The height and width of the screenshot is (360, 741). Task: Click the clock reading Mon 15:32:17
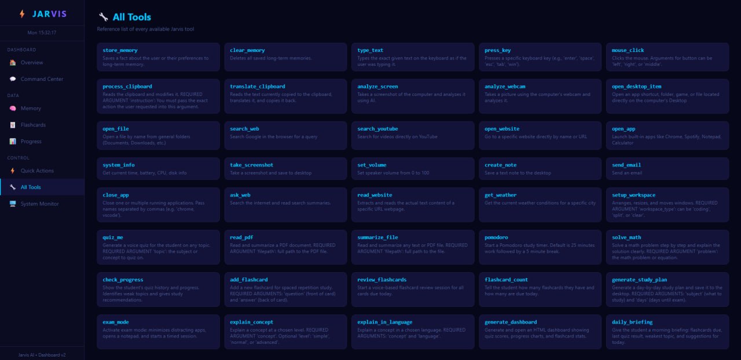42,33
